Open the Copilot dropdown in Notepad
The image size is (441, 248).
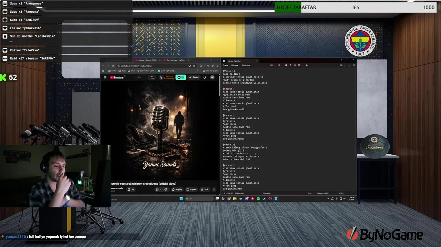[343, 65]
